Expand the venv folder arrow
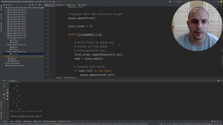223x125 pixels. [x=6, y=56]
